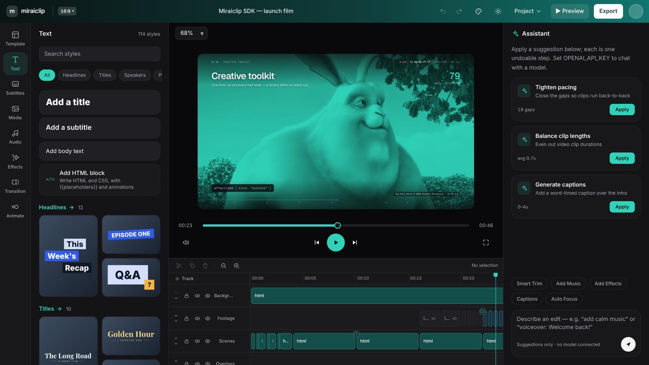Expand the Titles styles section
649x365 pixels.
50,309
